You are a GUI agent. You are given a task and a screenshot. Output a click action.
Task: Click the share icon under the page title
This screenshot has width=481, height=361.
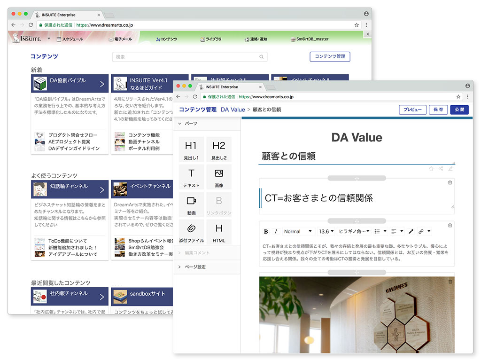(441, 169)
